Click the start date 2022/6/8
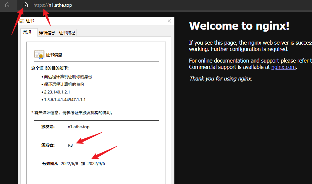This screenshot has height=184, width=312. click(69, 164)
